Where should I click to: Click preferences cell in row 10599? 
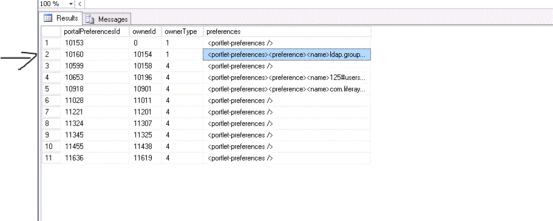pos(287,66)
